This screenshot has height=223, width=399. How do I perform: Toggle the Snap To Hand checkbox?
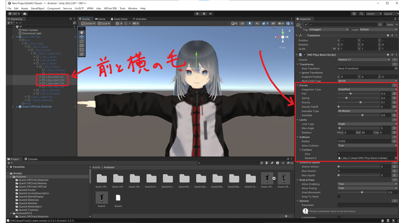[339, 197]
